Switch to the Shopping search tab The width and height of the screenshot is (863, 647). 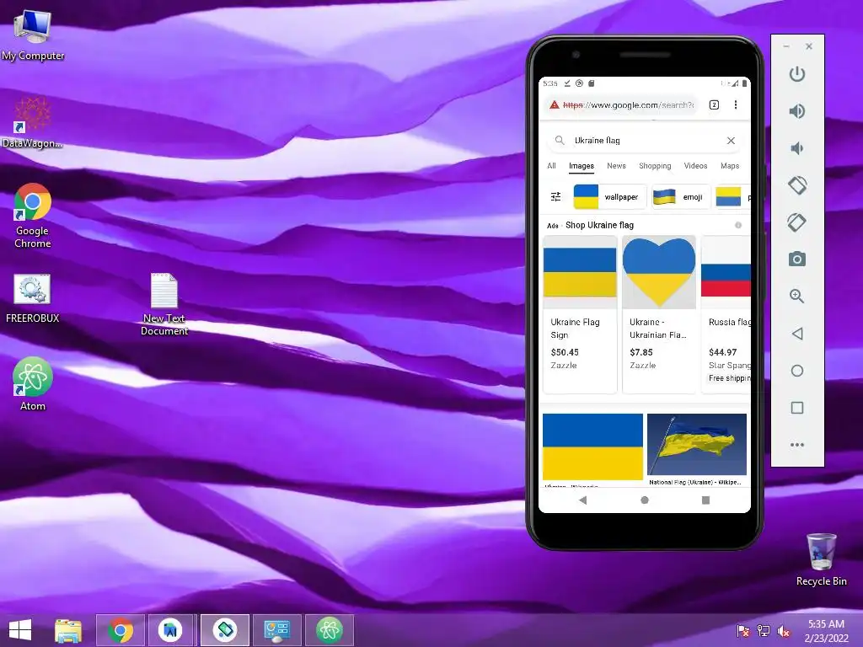pos(655,166)
